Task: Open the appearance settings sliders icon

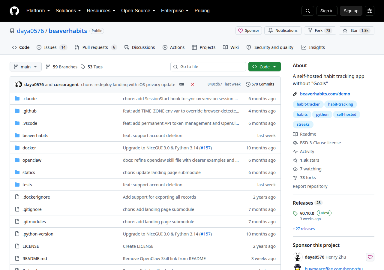Action: 370,11
